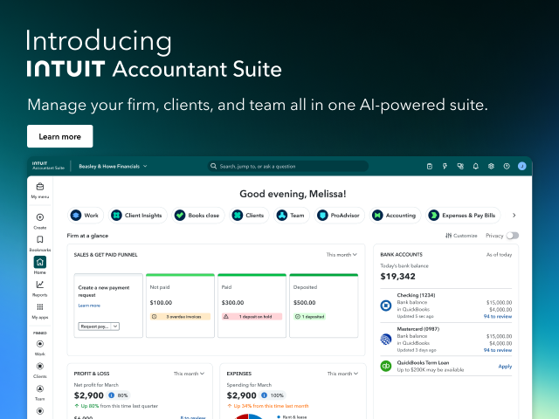Open the Request payment dropdown
This screenshot has height=419, width=559.
pyautogui.click(x=98, y=326)
